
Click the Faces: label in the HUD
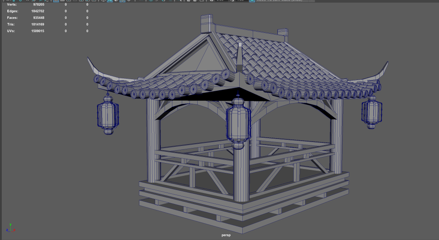[x=12, y=18]
